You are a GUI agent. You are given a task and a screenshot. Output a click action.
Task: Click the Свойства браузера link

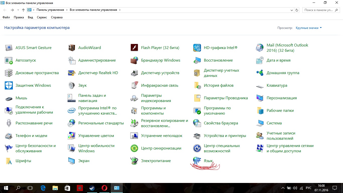tap(221, 123)
